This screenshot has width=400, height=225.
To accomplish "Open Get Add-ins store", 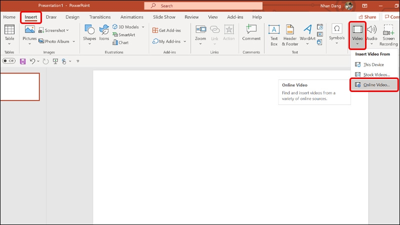I will click(x=166, y=30).
